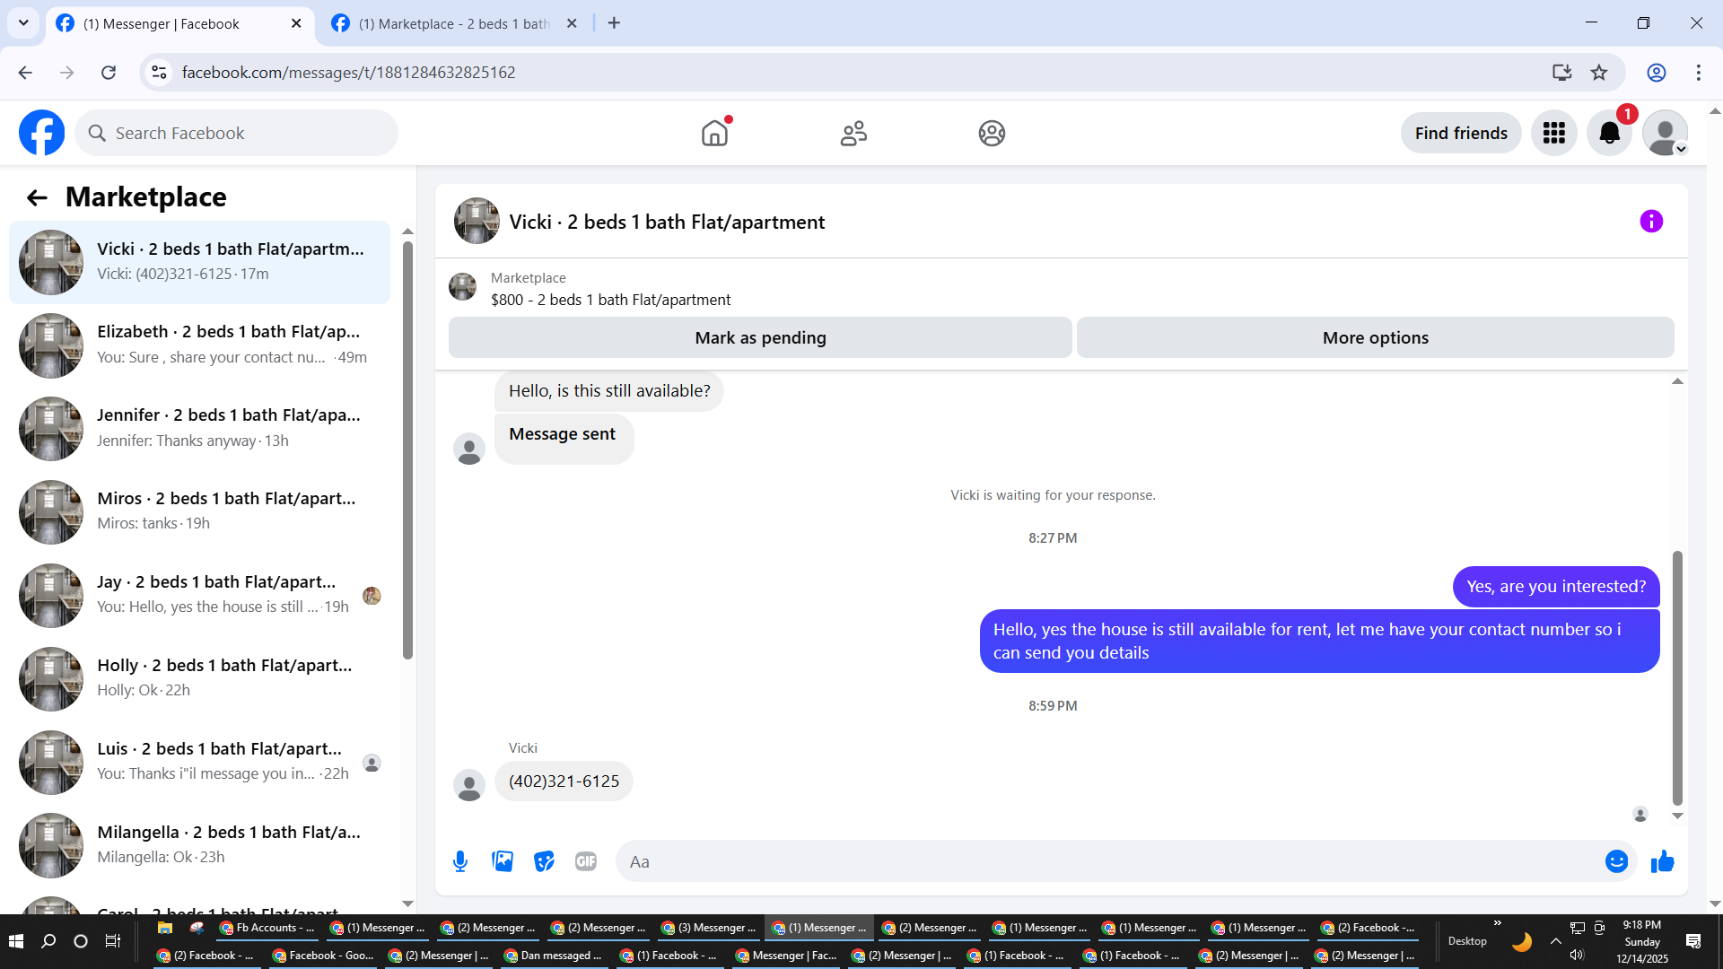Open the emoji picker in message box
Screen dimensions: 1723x969
(1616, 861)
